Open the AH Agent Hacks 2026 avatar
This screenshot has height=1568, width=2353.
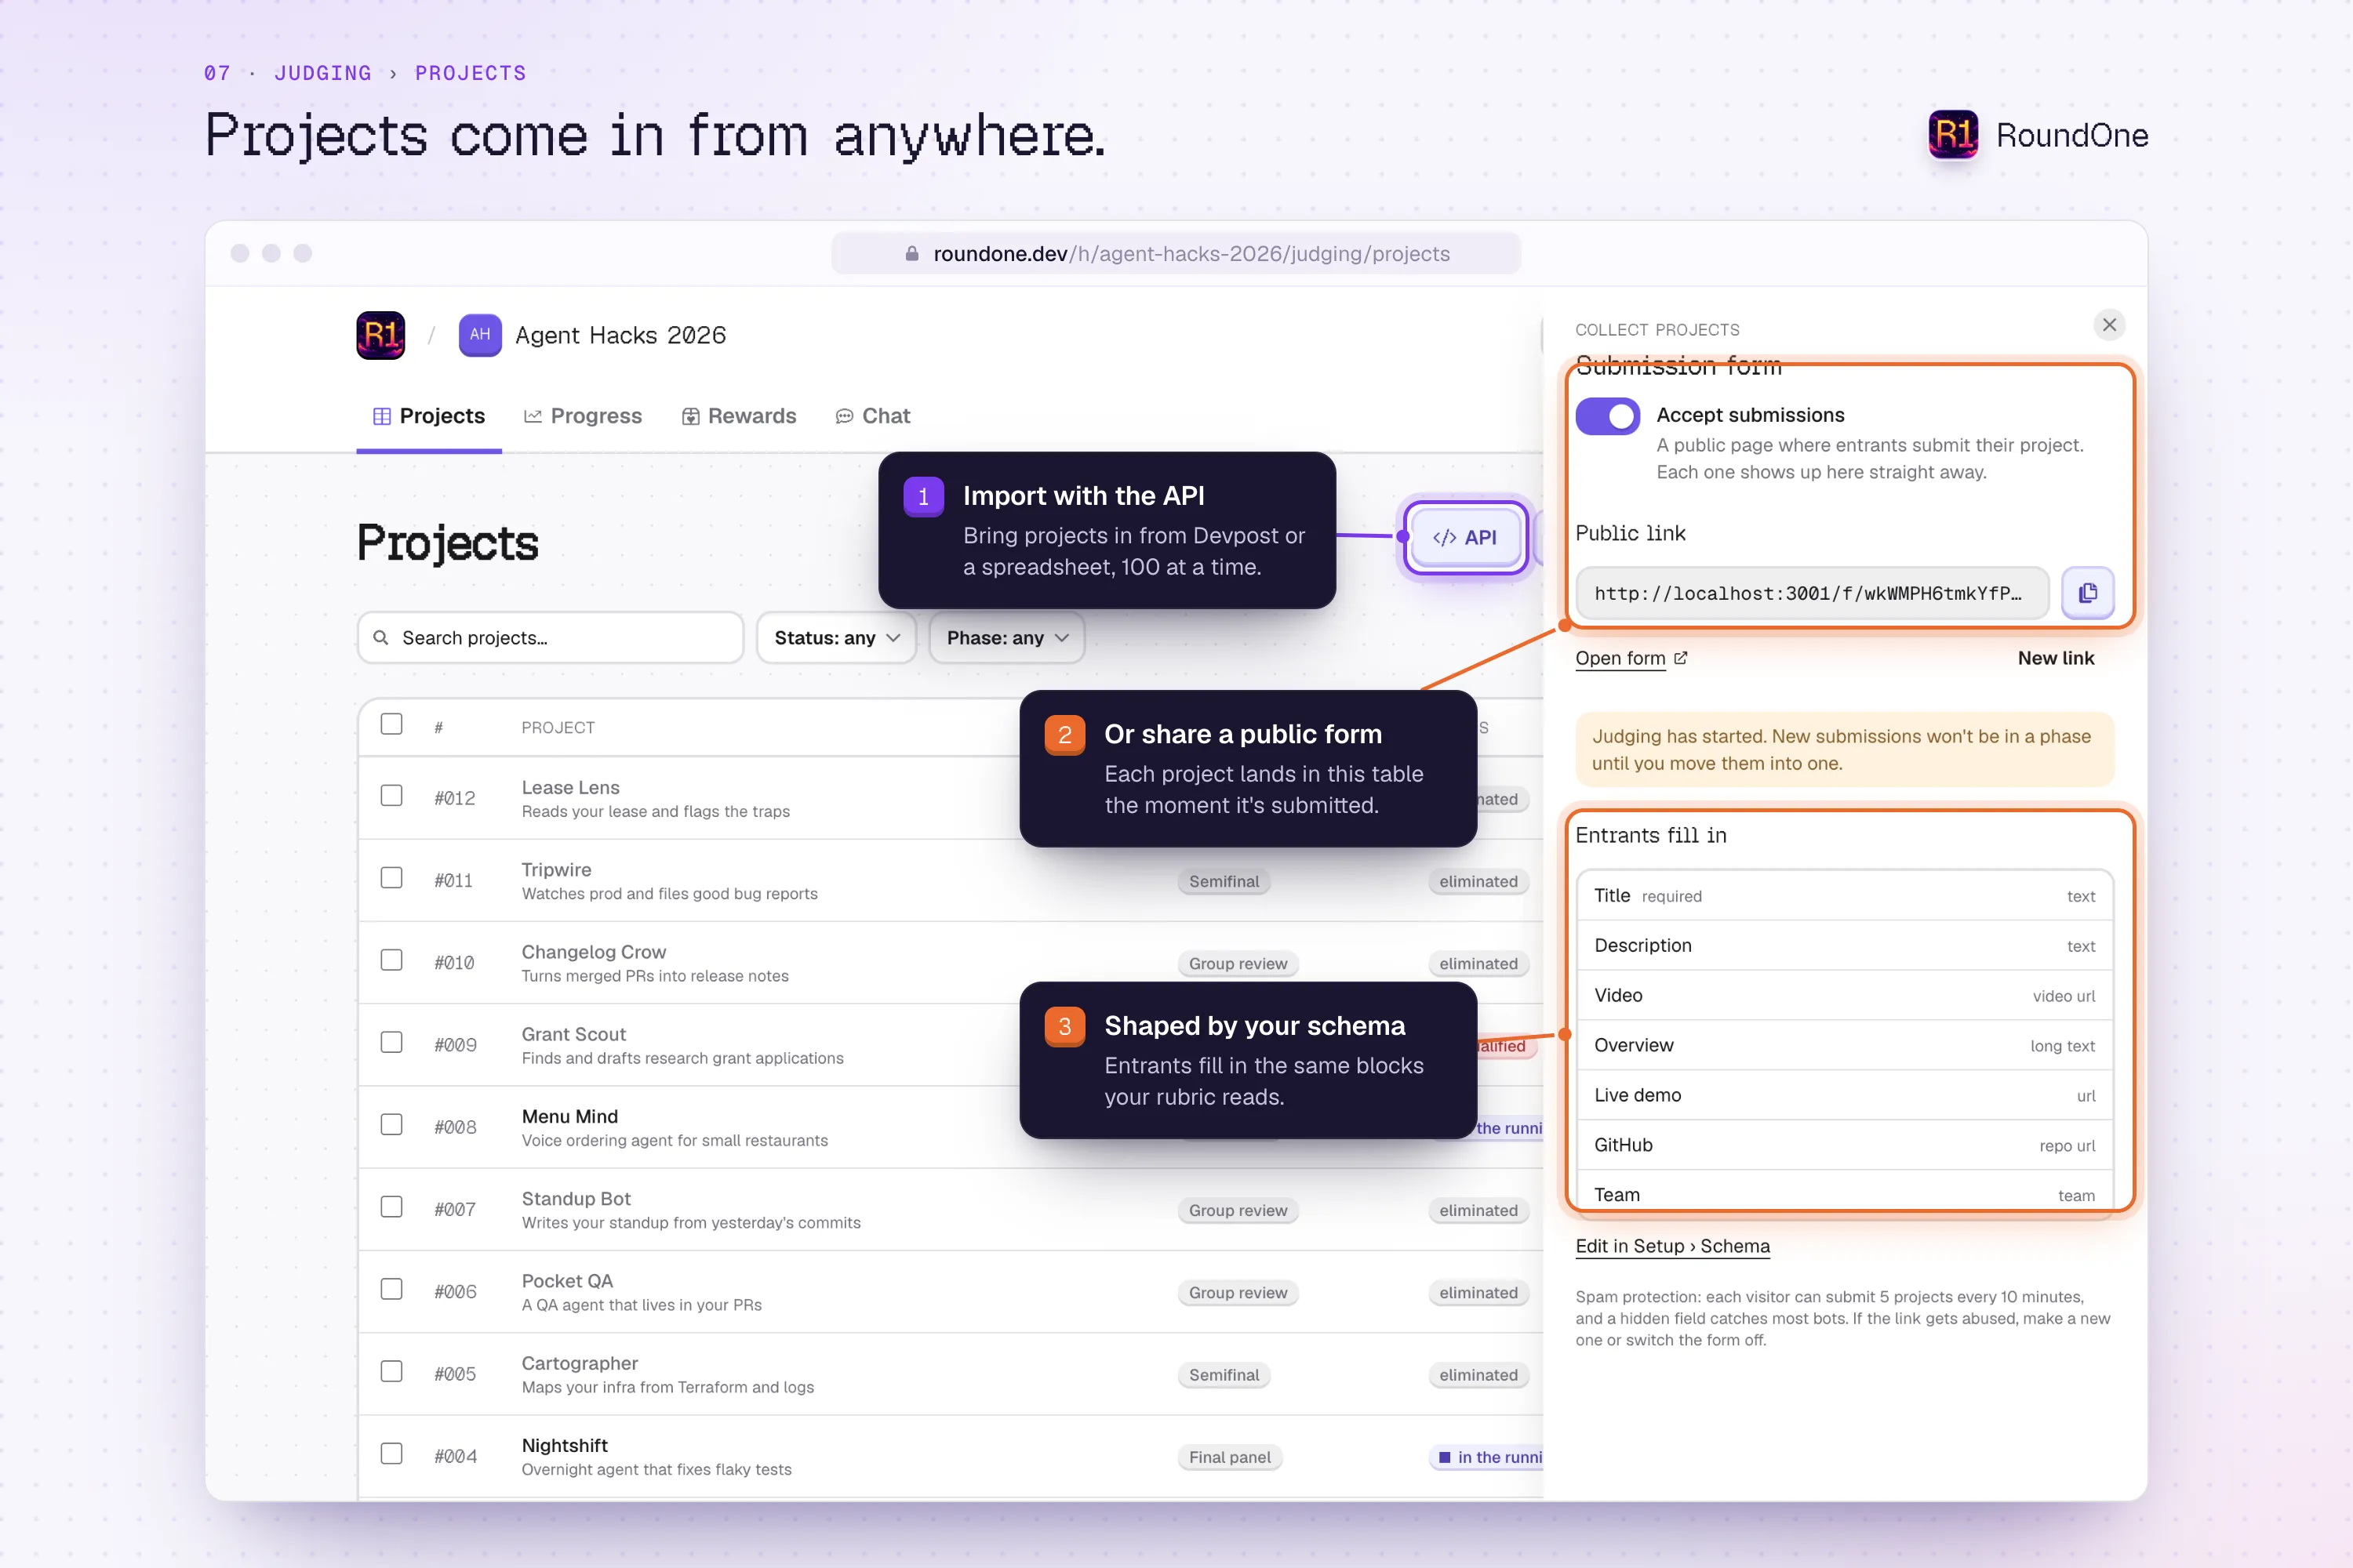tap(480, 335)
